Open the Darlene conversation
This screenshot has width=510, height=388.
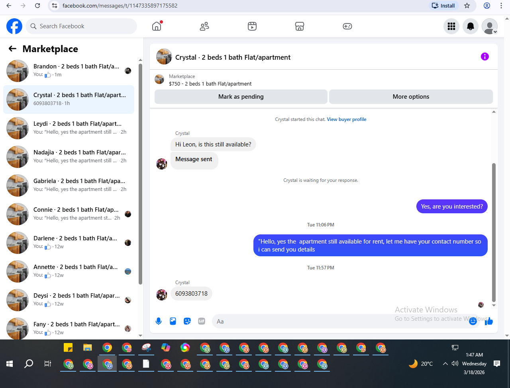tap(69, 243)
